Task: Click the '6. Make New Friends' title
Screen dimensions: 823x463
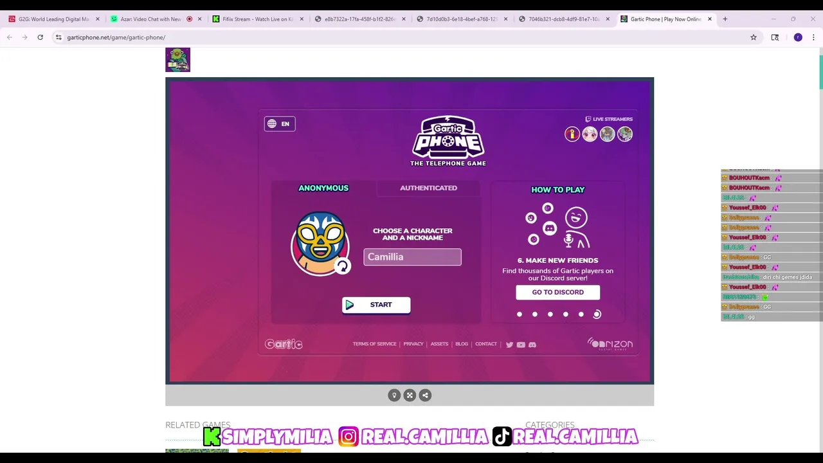Action: (x=557, y=260)
